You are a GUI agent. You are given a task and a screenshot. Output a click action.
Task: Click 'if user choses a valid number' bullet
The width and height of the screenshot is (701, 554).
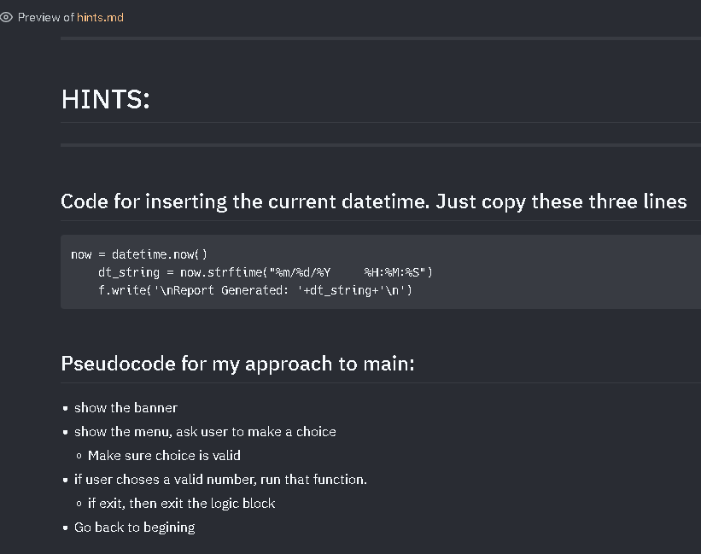coord(220,480)
